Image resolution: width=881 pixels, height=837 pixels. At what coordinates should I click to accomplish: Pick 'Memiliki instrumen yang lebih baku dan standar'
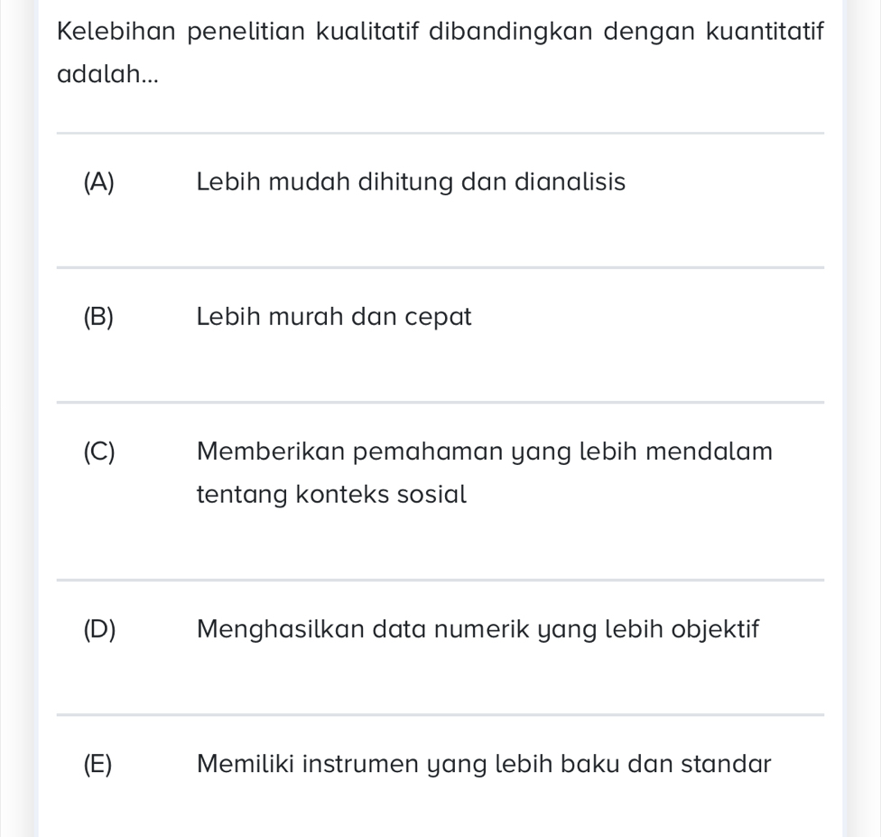(x=484, y=764)
